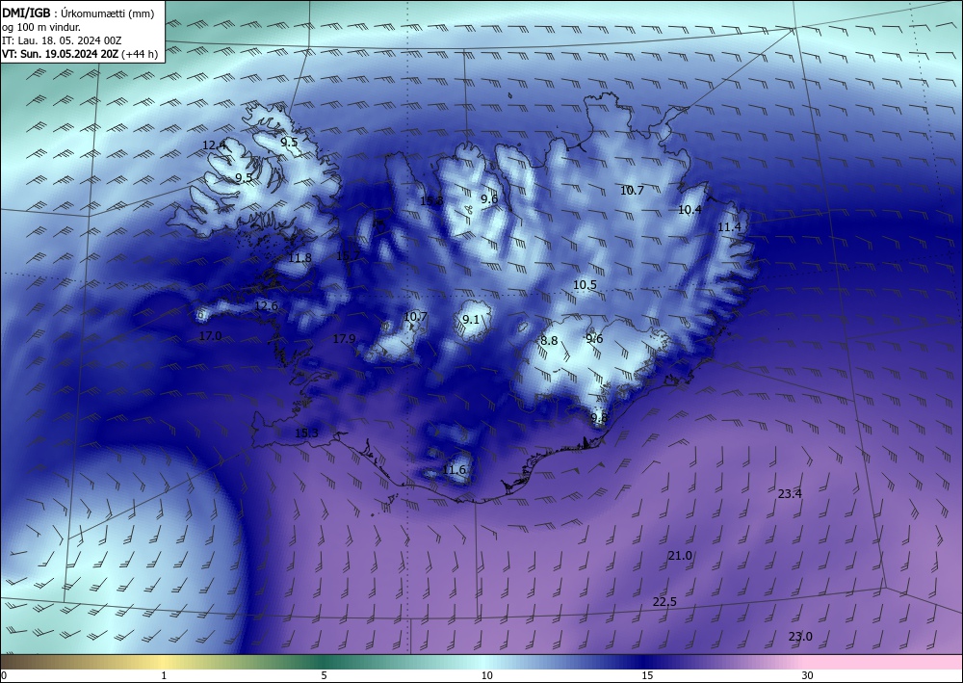The image size is (963, 683).
Task: Click the '15' tick on the color scale
Action: (647, 675)
